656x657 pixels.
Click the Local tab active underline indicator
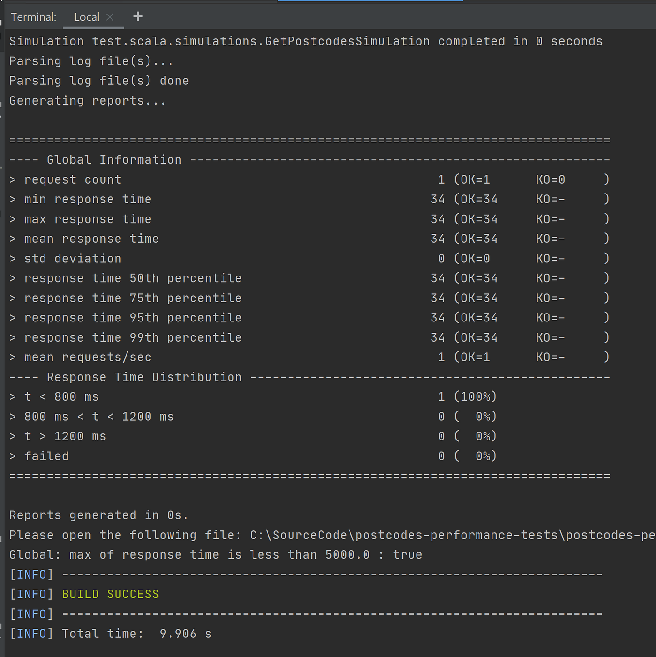click(93, 27)
